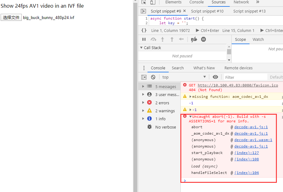
Task: Step over next function call
Action: 153,39
